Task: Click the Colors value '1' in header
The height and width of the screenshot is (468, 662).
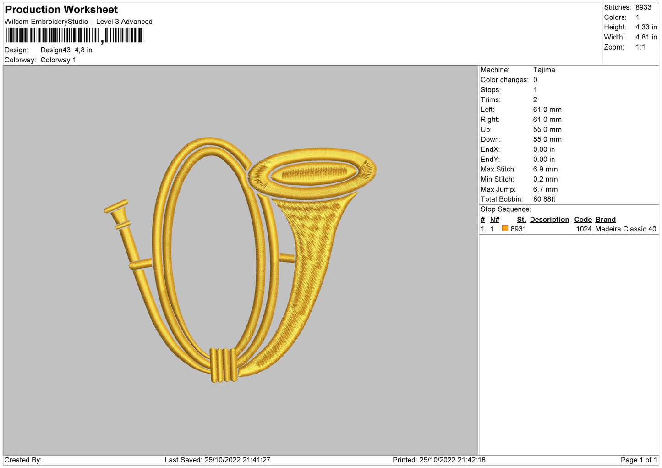Action: click(637, 17)
